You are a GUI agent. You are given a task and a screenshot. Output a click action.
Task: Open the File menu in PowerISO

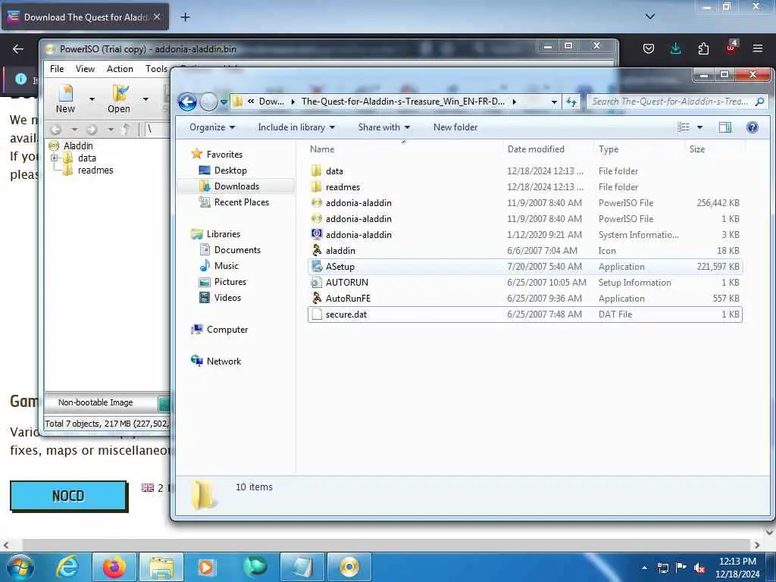pos(56,69)
